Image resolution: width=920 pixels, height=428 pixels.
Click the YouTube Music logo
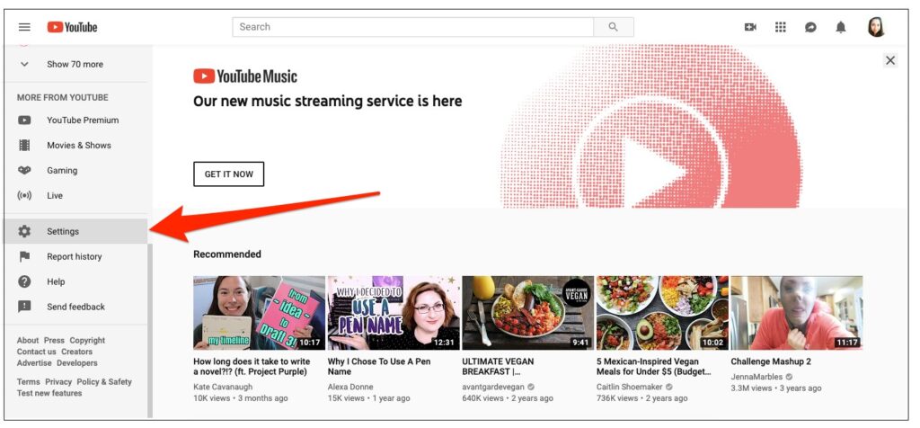click(245, 76)
